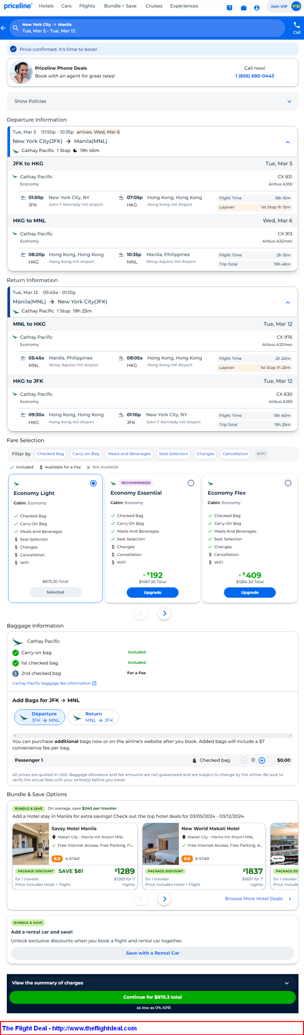
Task: Collapse the return flight details chevron
Action: [x=288, y=303]
